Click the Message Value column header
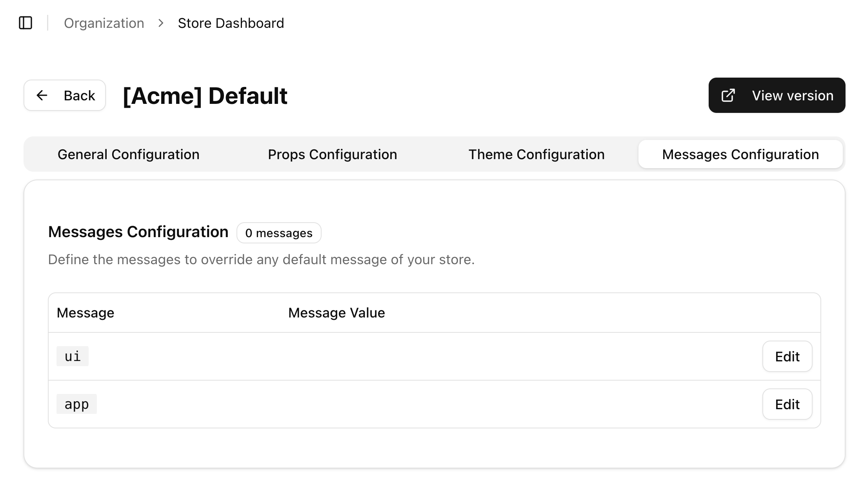The height and width of the screenshot is (497, 862). coord(336,312)
